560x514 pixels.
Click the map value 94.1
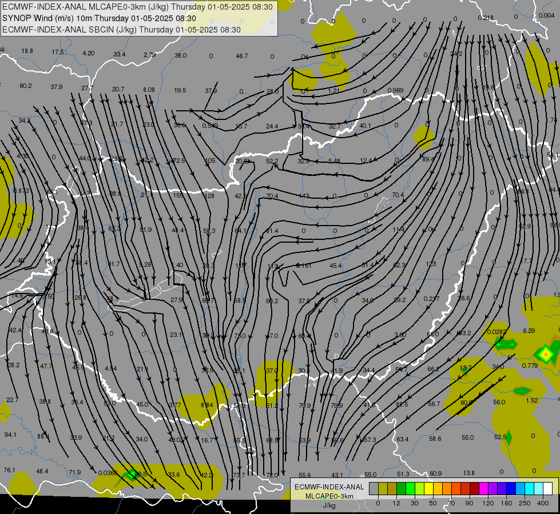click(10, 435)
